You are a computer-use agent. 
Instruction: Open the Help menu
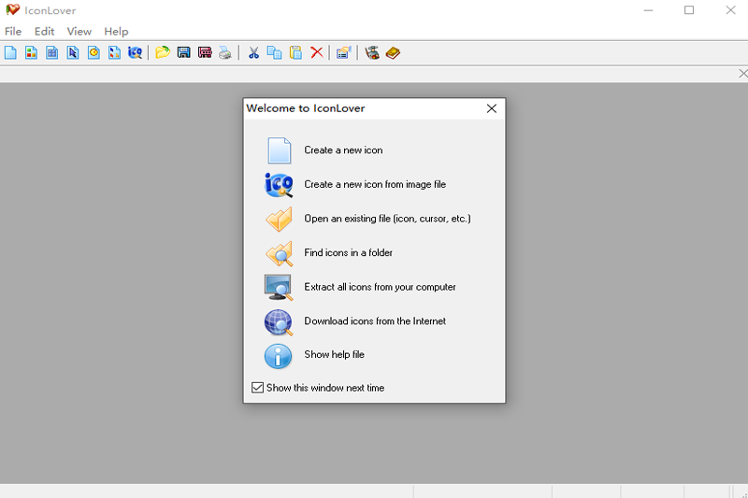[x=116, y=32]
